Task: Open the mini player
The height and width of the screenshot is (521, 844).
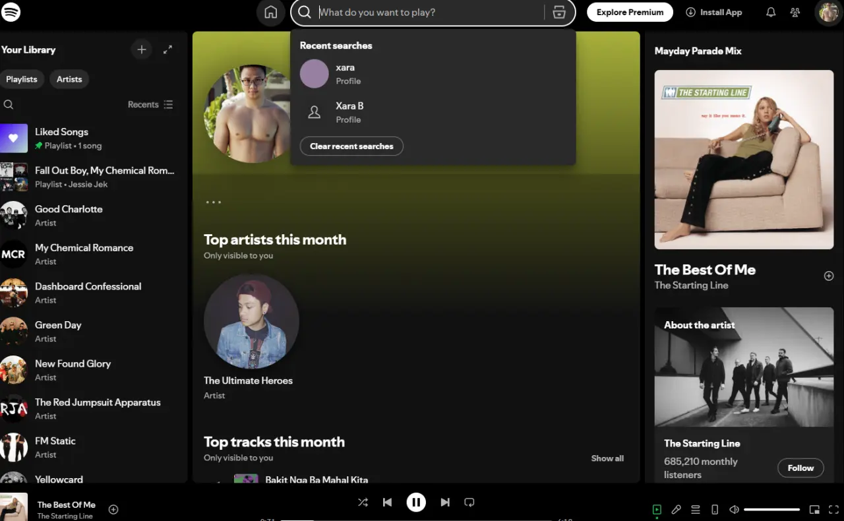Action: pos(814,510)
